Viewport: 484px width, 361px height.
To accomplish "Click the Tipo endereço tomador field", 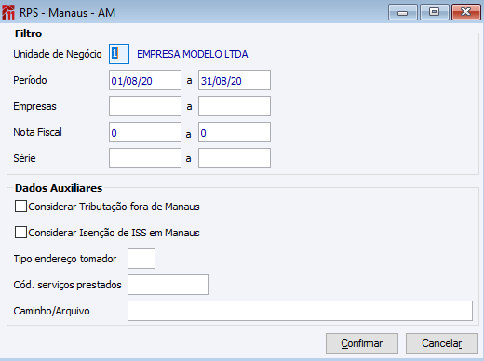I will [x=141, y=259].
